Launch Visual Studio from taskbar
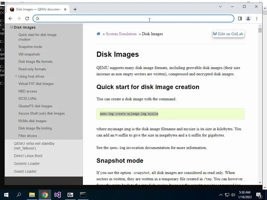 click(x=58, y=195)
